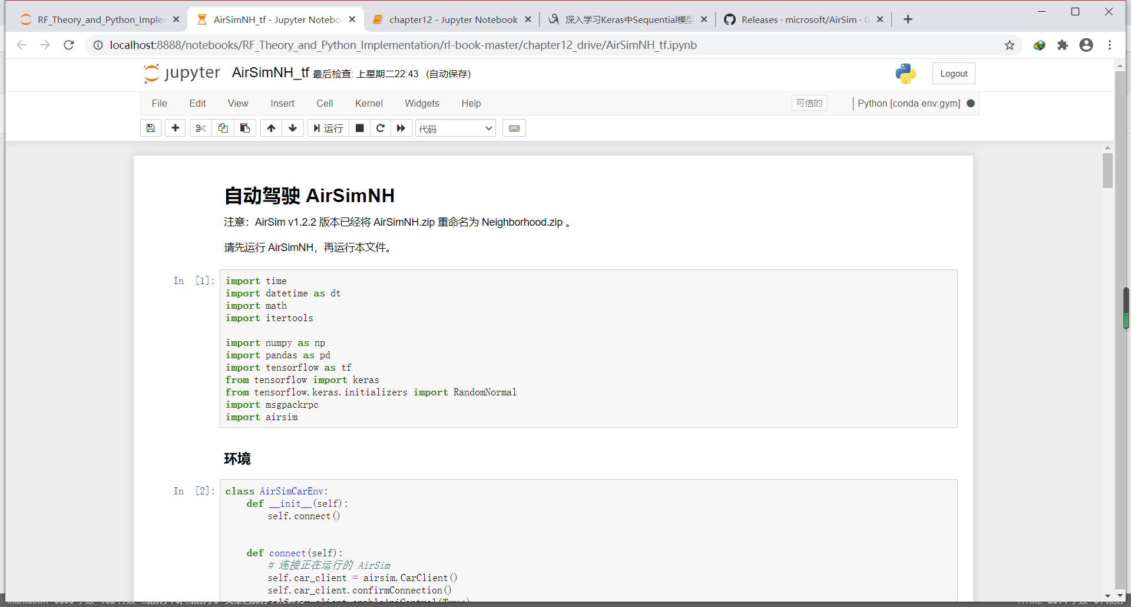The image size is (1131, 607).
Task: Move selected cell down arrow
Action: (x=293, y=128)
